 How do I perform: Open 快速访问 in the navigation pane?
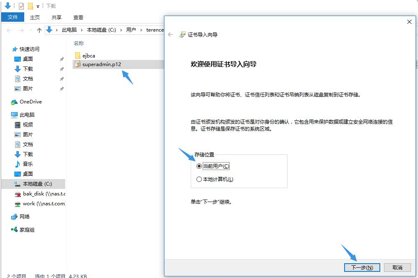coord(26,49)
